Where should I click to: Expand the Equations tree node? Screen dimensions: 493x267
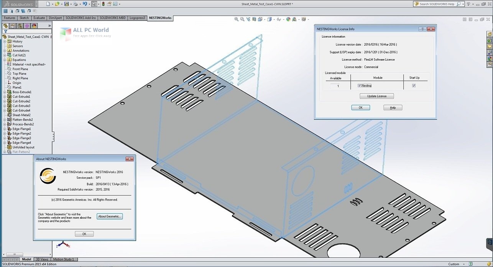(5, 60)
